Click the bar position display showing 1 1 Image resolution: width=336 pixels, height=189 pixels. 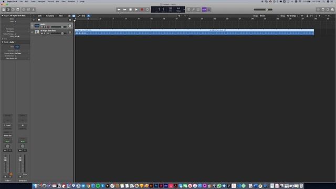click(161, 9)
